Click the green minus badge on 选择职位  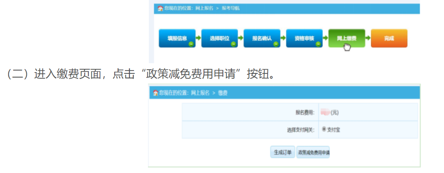[x=233, y=44]
